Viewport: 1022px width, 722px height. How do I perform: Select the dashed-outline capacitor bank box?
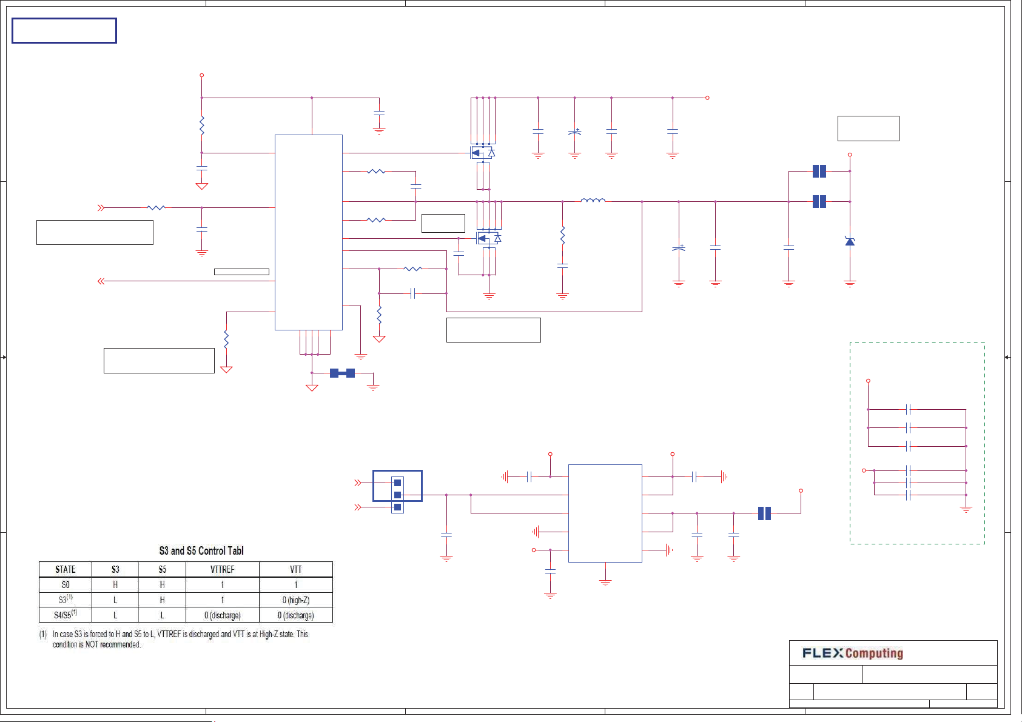coord(917,443)
